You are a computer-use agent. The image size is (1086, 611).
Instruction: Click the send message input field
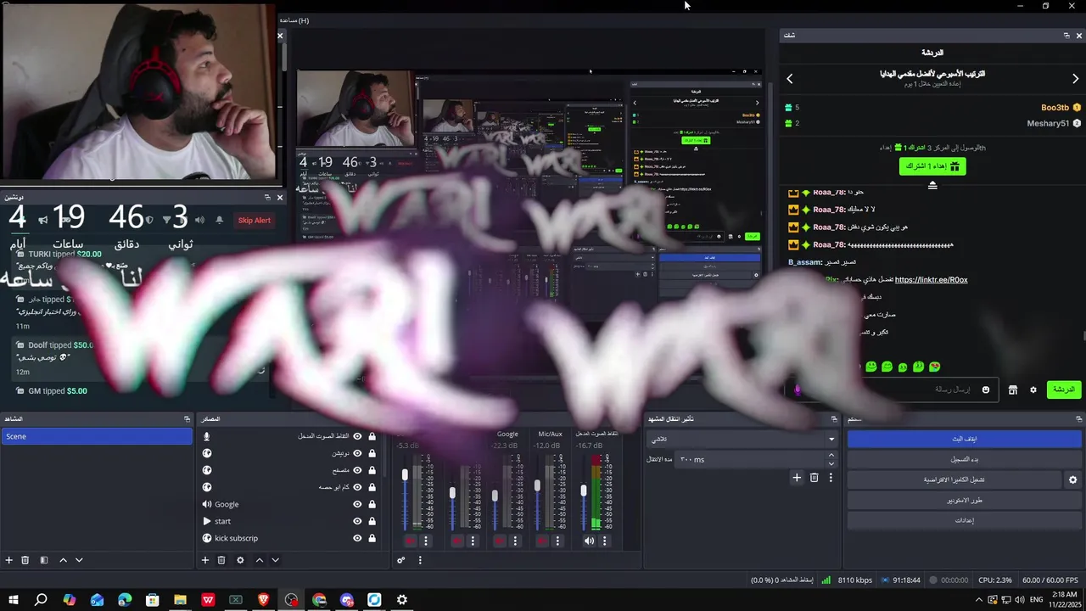pos(891,390)
